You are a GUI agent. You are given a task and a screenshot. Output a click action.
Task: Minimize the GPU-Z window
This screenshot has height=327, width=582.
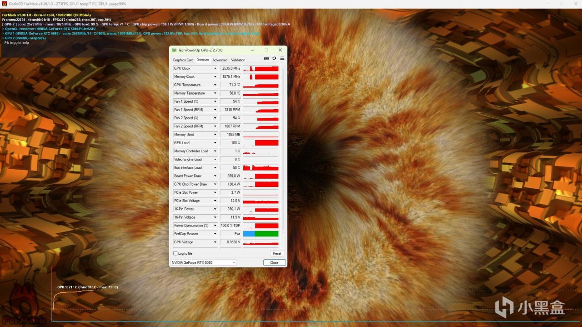(x=252, y=50)
